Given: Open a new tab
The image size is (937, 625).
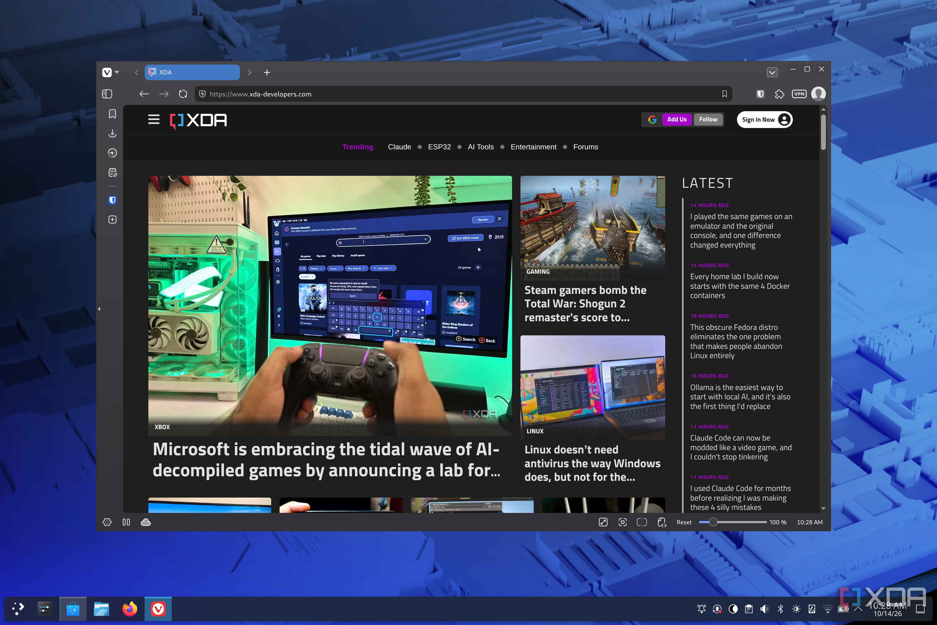Looking at the screenshot, I should click(267, 72).
